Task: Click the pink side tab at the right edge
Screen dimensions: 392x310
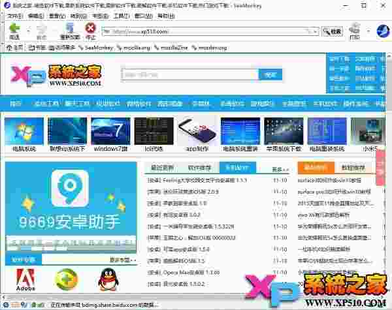Action: click(380, 168)
